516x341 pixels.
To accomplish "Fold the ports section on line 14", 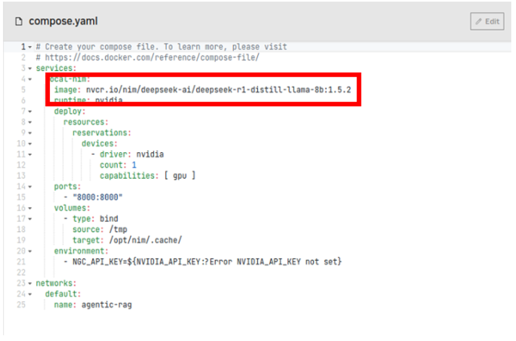I will click(30, 186).
